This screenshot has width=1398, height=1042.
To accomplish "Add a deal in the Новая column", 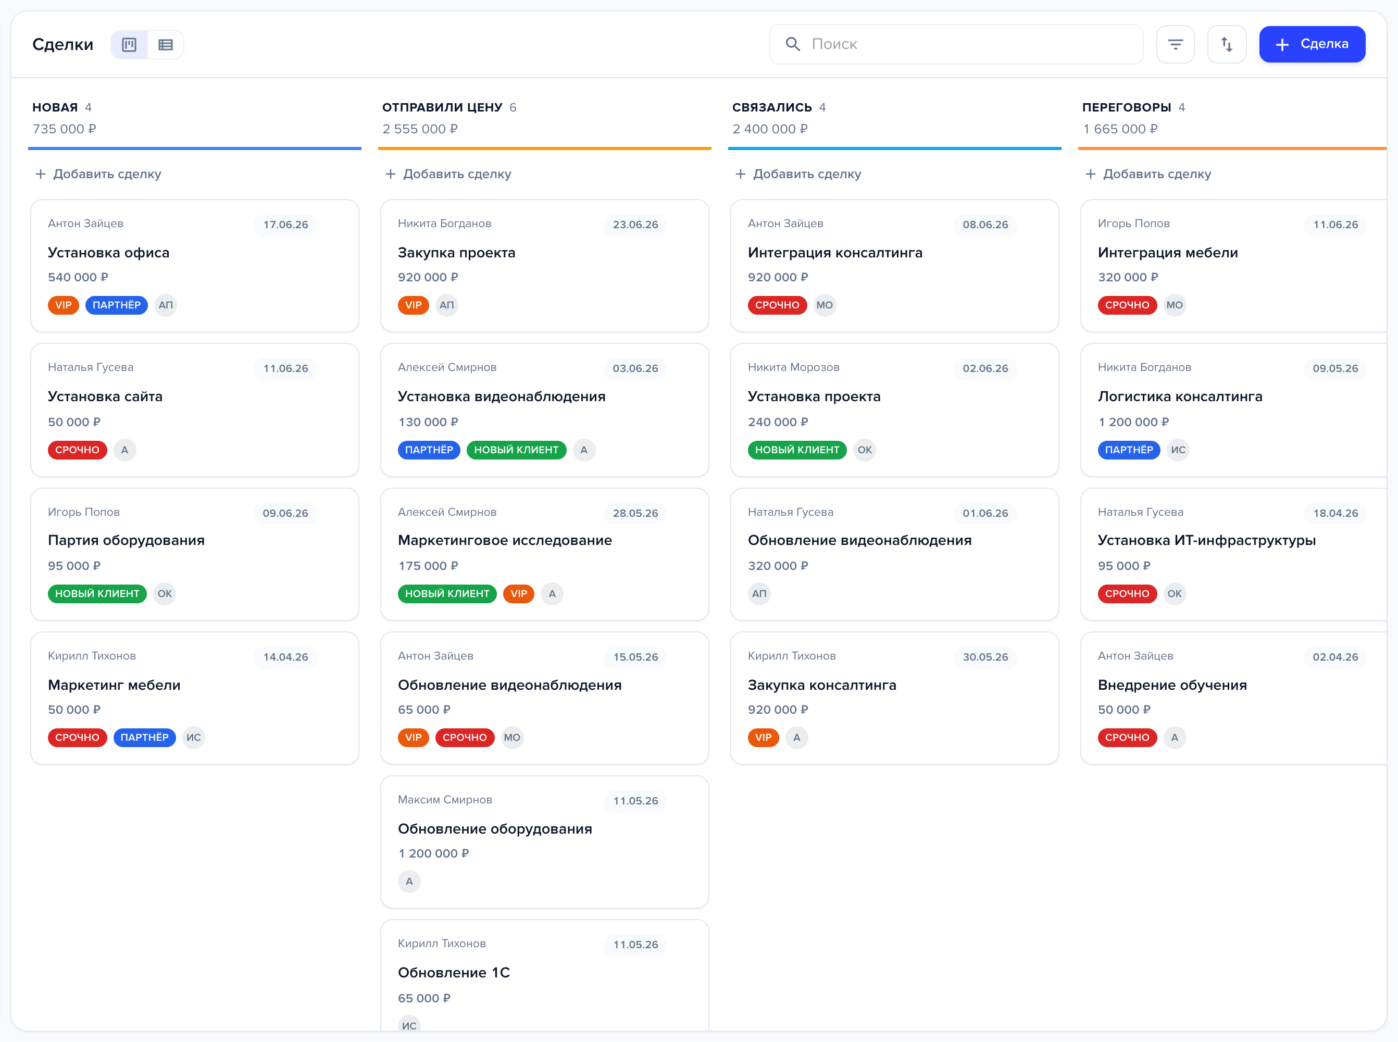I will [98, 174].
